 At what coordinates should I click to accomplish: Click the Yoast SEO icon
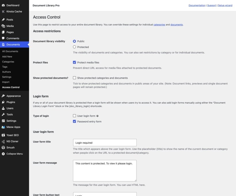[3, 135]
